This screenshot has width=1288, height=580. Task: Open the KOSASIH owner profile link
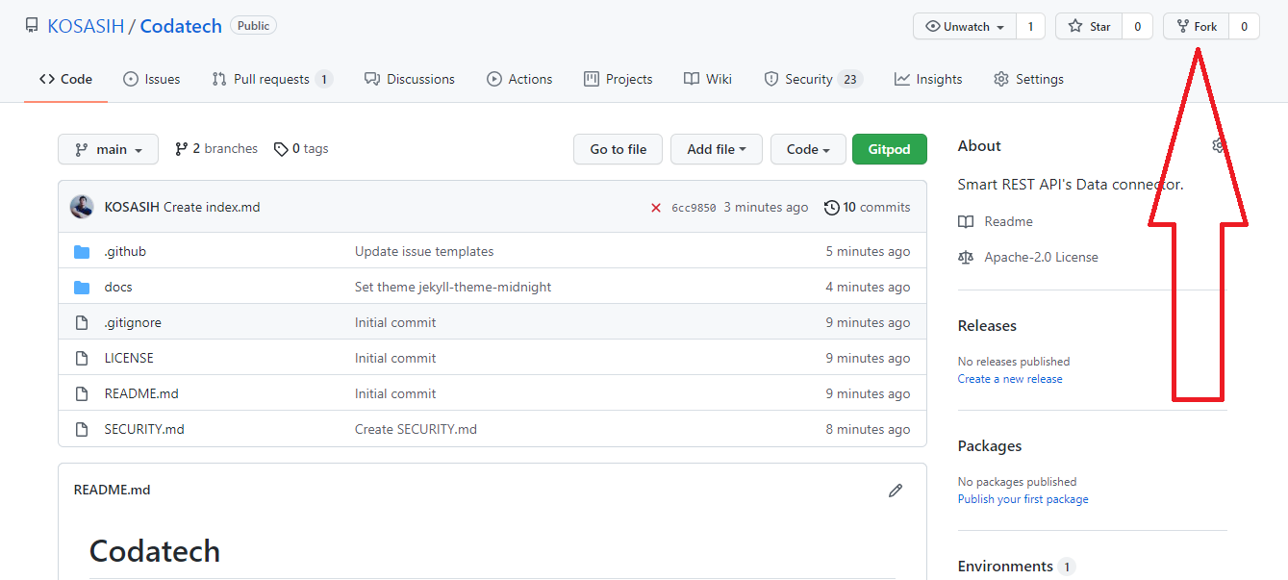86,26
